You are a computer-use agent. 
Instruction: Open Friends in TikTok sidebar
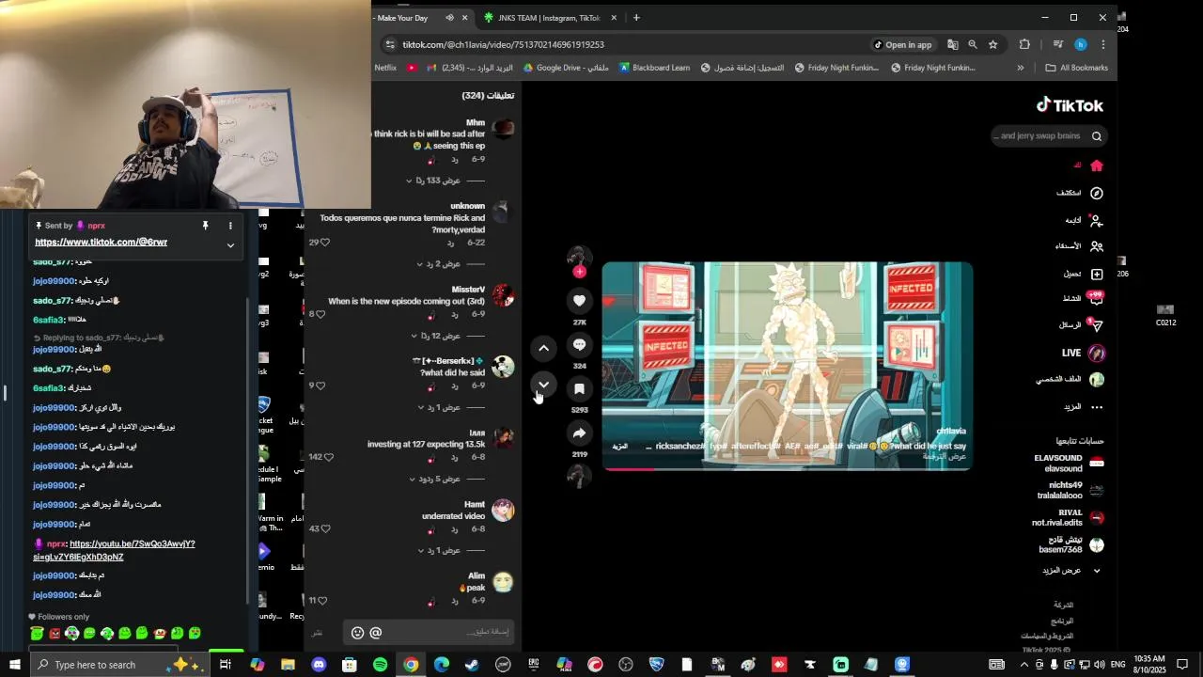pyautogui.click(x=1096, y=246)
